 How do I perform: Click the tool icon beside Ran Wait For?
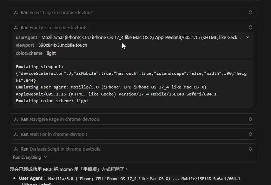click(16, 134)
